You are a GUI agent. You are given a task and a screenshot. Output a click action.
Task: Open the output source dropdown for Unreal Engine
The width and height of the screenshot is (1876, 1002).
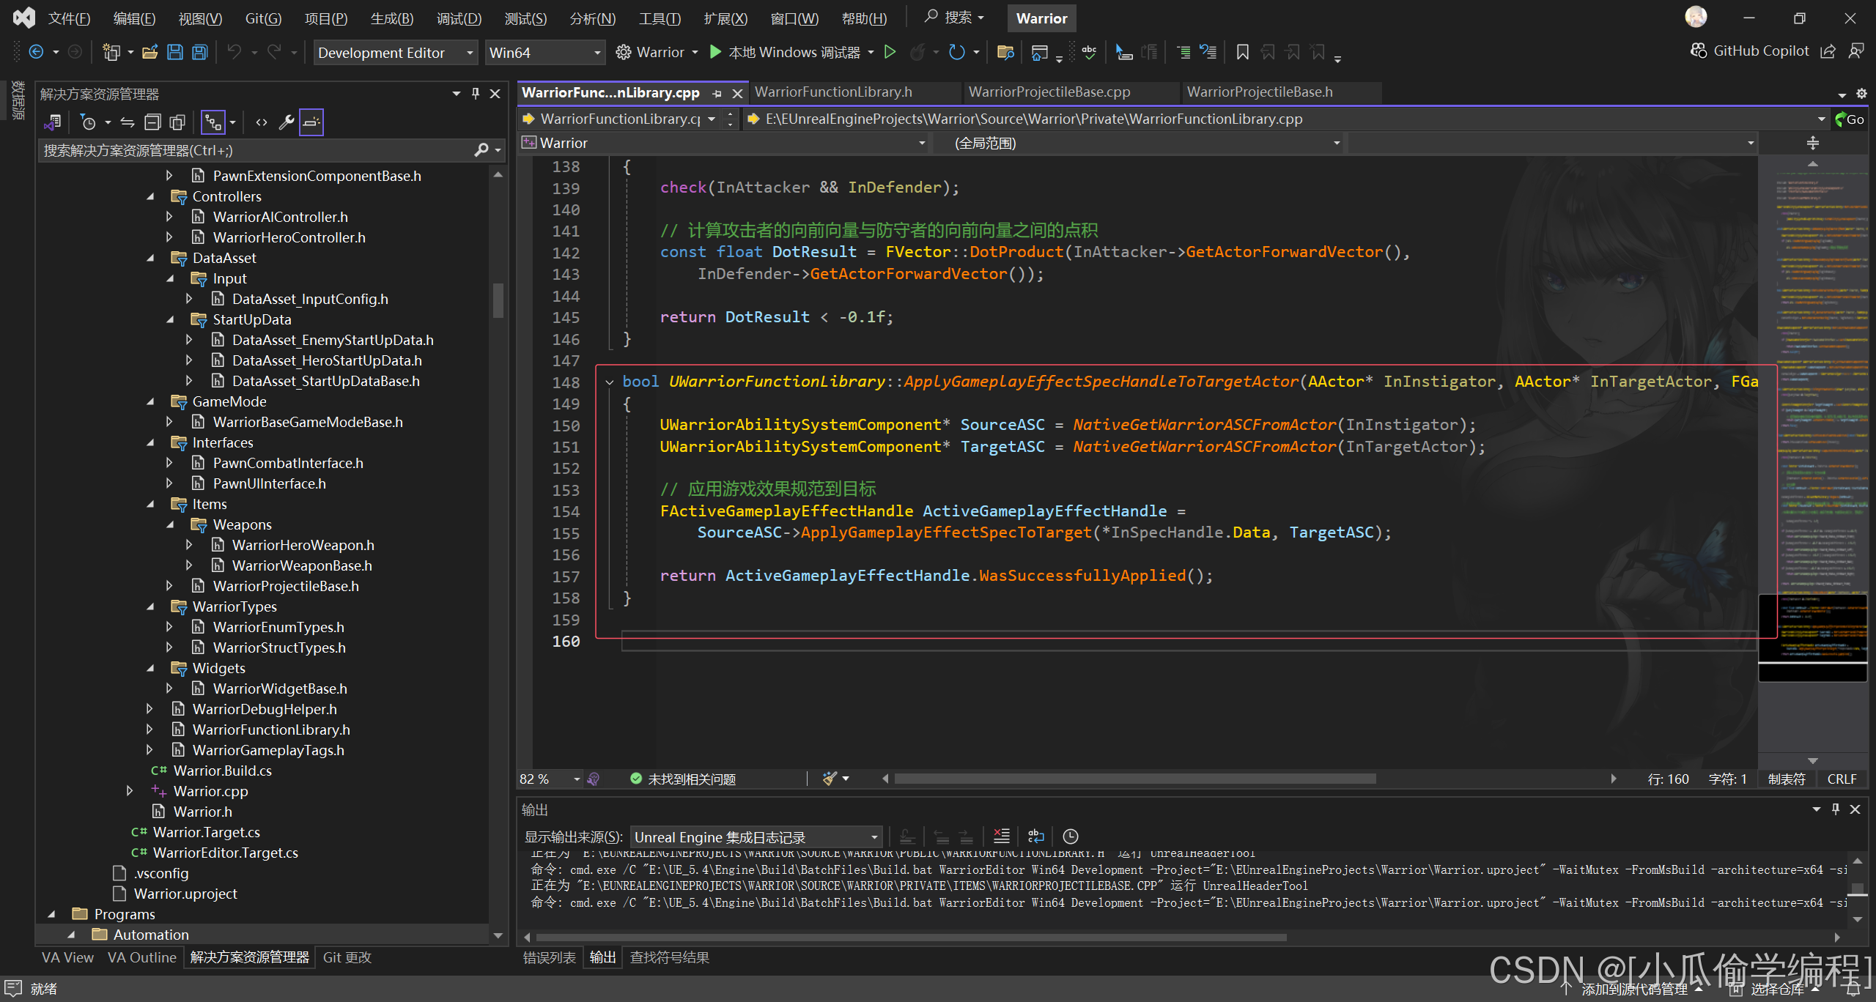[x=756, y=836]
